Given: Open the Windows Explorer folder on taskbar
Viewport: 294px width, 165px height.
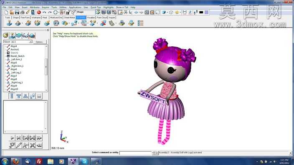Looking at the screenshot, I should [x=51, y=161].
